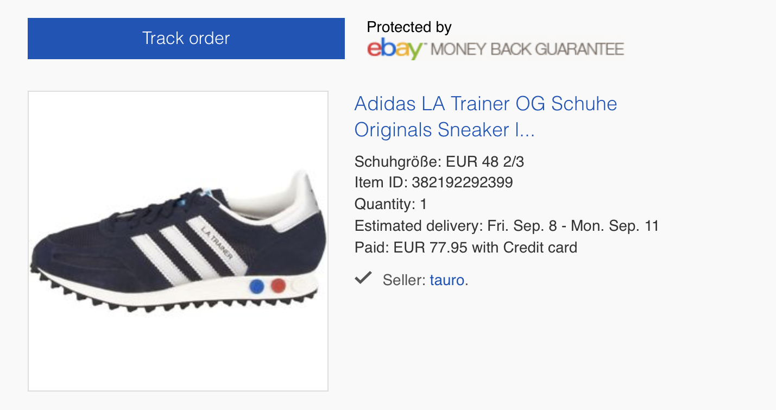Click the Schuhgröße EUR 48 2/3 line

pos(439,161)
